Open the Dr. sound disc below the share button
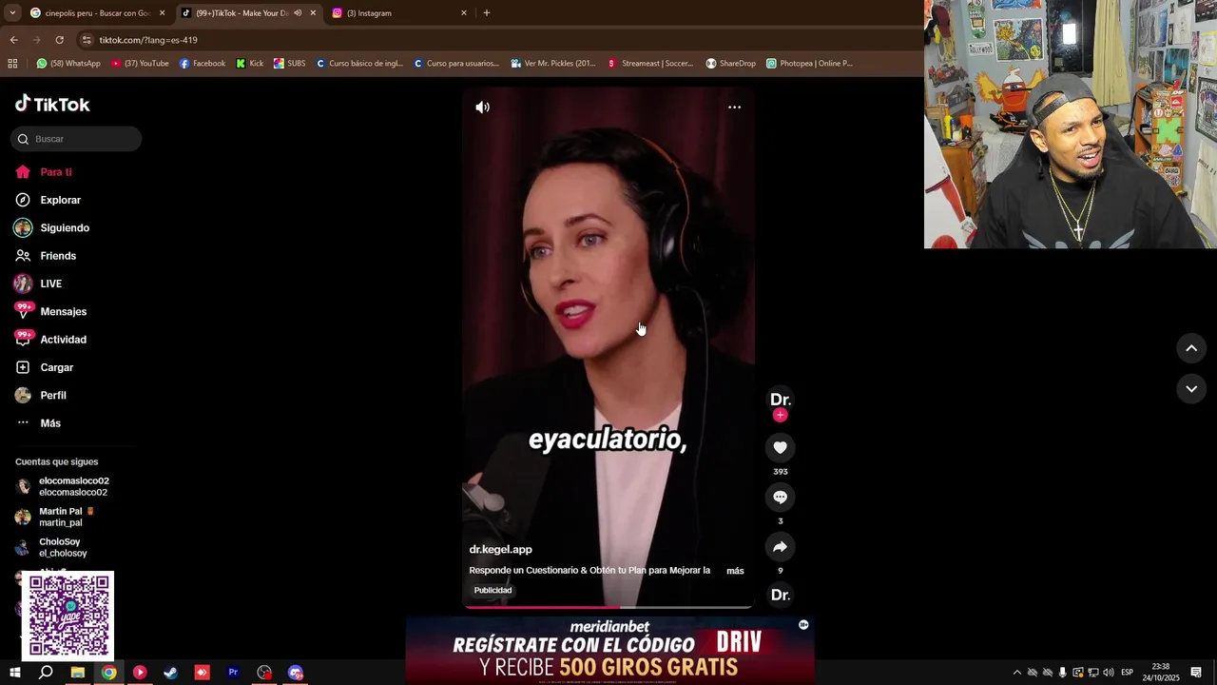 pyautogui.click(x=780, y=595)
